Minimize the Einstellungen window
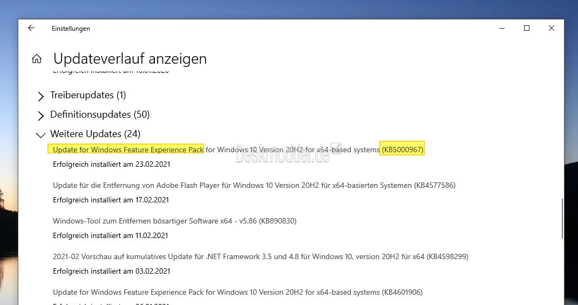Viewport: 578px width, 305px height. point(502,28)
